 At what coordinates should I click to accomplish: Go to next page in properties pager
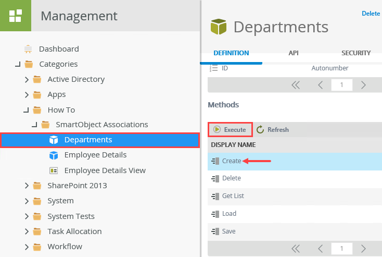click(x=363, y=85)
